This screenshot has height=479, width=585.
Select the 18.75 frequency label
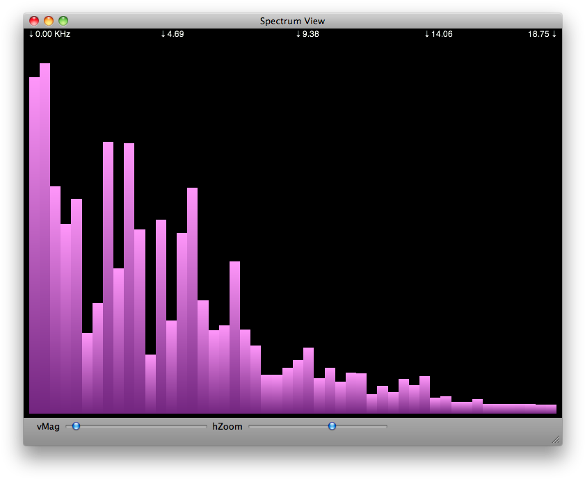538,33
